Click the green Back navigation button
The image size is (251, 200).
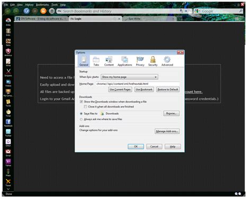[x=7, y=11]
